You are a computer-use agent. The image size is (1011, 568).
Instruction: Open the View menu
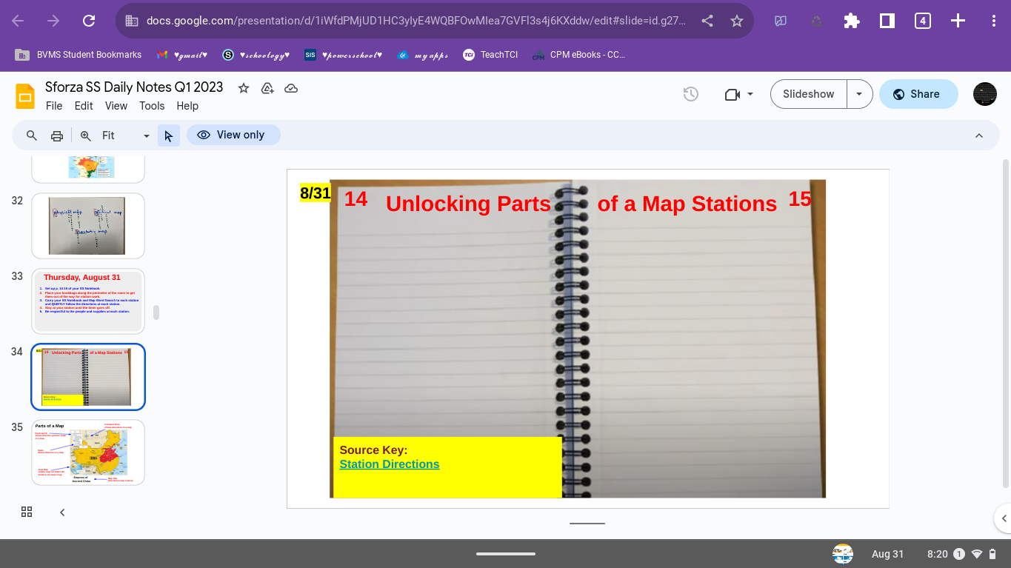pyautogui.click(x=116, y=106)
